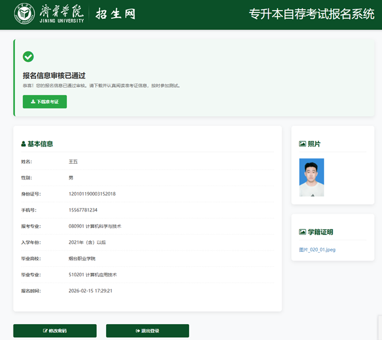382x340 pixels.
Task: Click the download icon in 下载准考证 button
Action: point(33,102)
